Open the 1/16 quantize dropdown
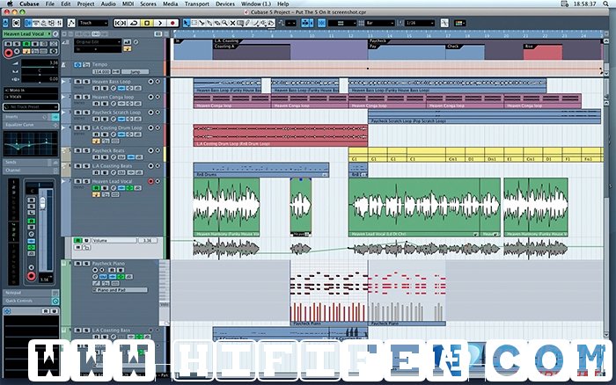 (420, 23)
